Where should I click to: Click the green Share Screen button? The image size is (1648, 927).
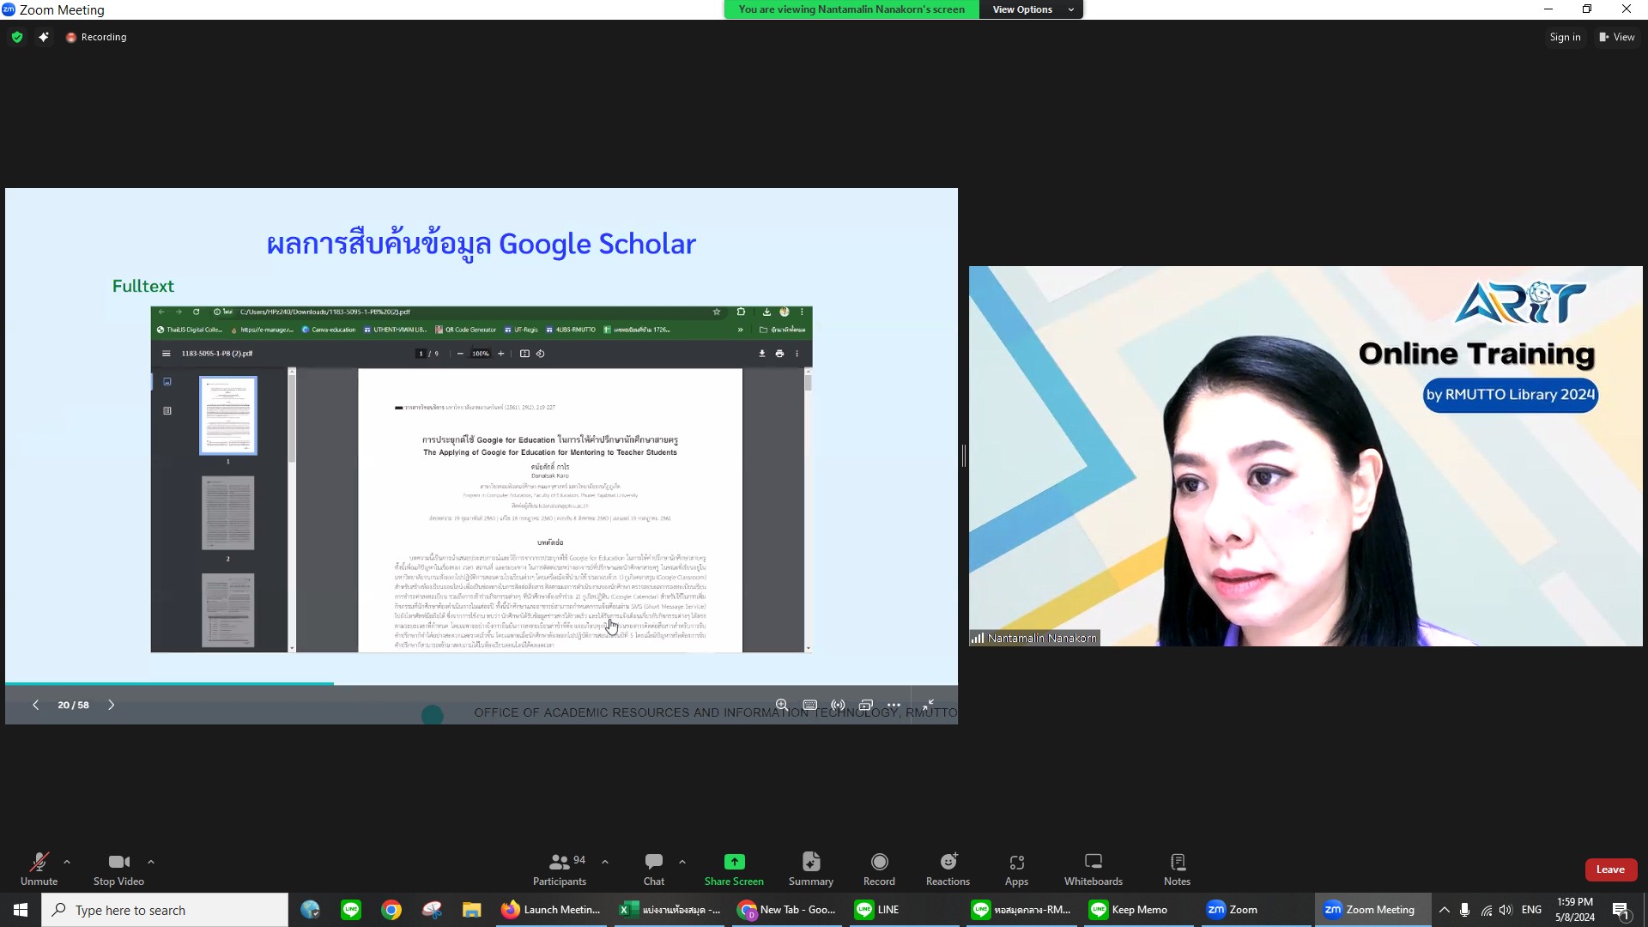click(734, 869)
